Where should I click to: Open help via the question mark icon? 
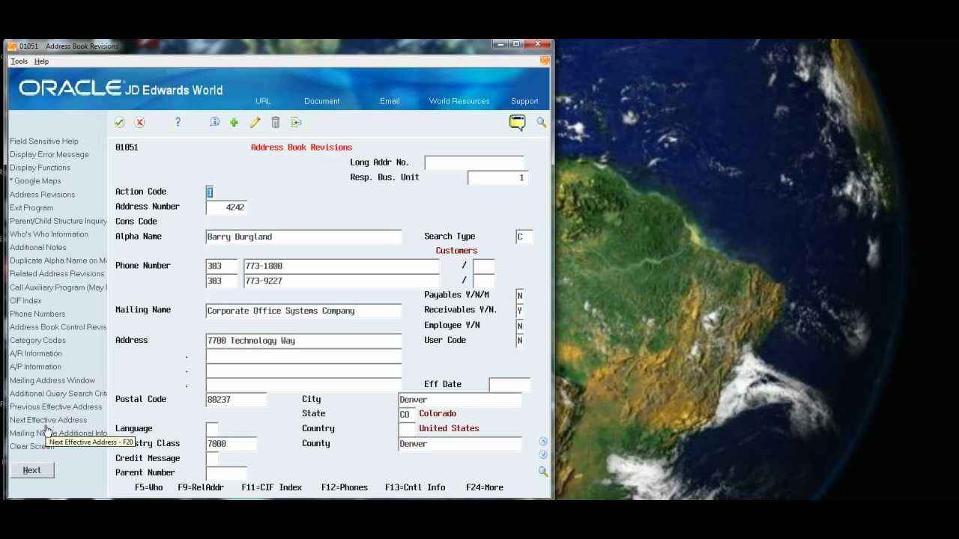[178, 122]
